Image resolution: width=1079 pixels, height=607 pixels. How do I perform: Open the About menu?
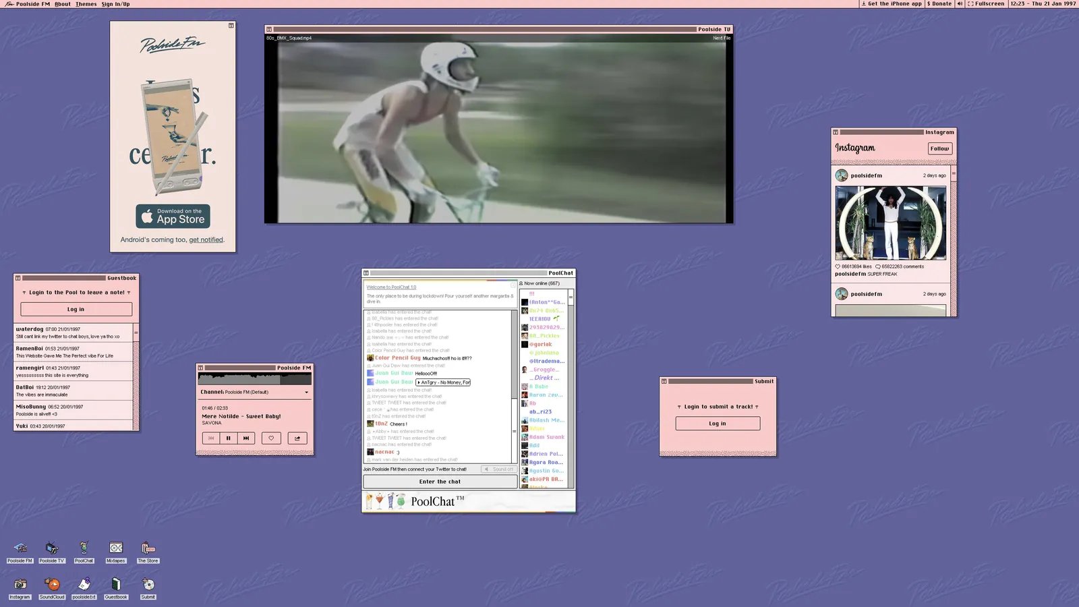click(x=63, y=4)
